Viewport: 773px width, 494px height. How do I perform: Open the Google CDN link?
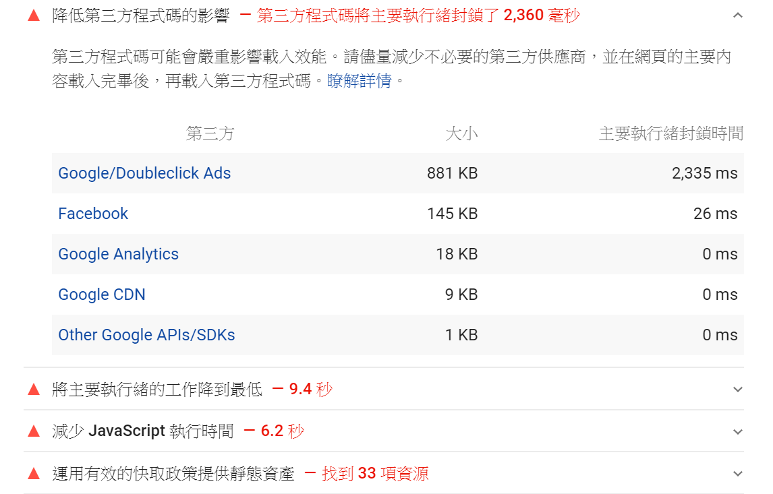point(102,295)
